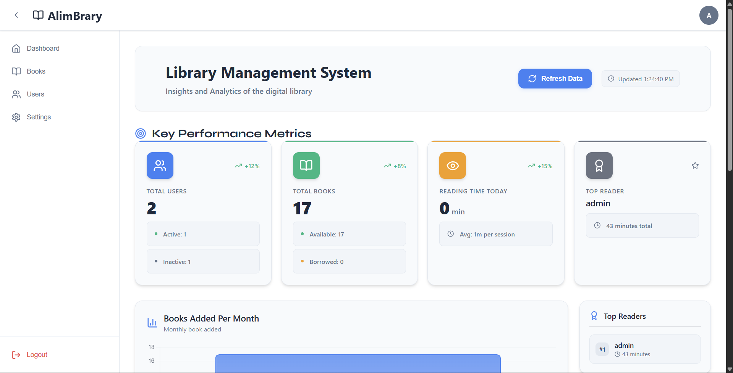Click the Refresh Data button

(555, 79)
